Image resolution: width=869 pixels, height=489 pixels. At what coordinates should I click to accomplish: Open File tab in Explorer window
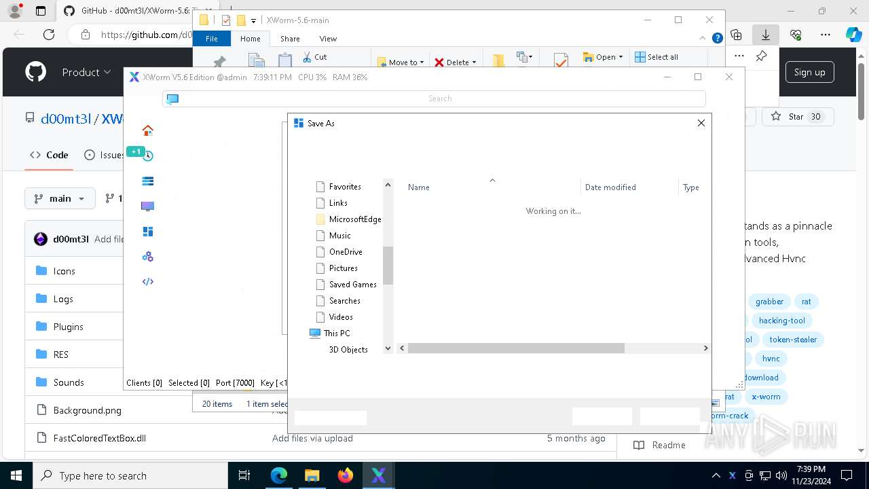[212, 39]
